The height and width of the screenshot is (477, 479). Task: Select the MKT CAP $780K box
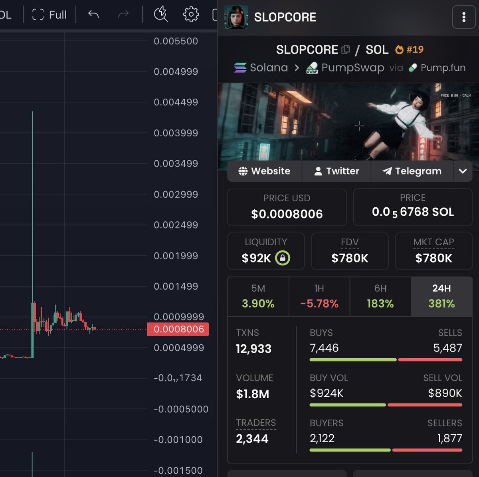(x=433, y=251)
